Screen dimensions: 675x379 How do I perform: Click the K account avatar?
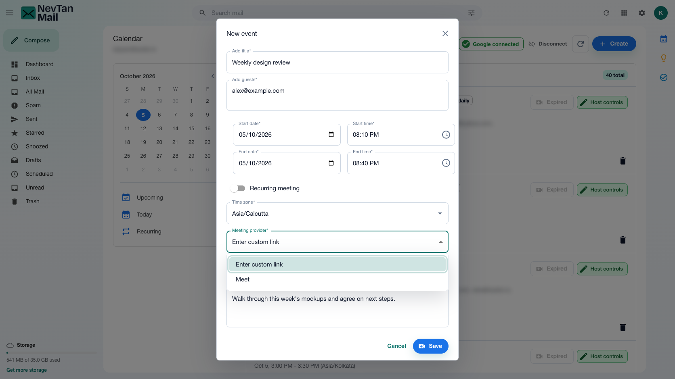[661, 13]
